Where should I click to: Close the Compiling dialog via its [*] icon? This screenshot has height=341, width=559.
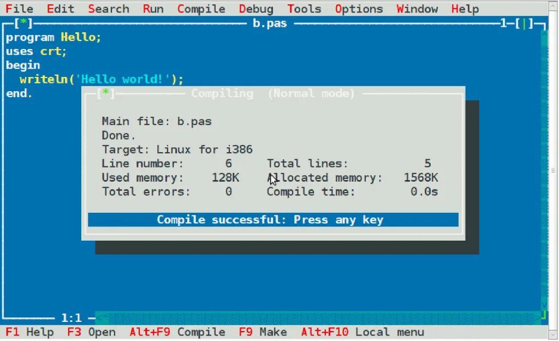point(105,94)
